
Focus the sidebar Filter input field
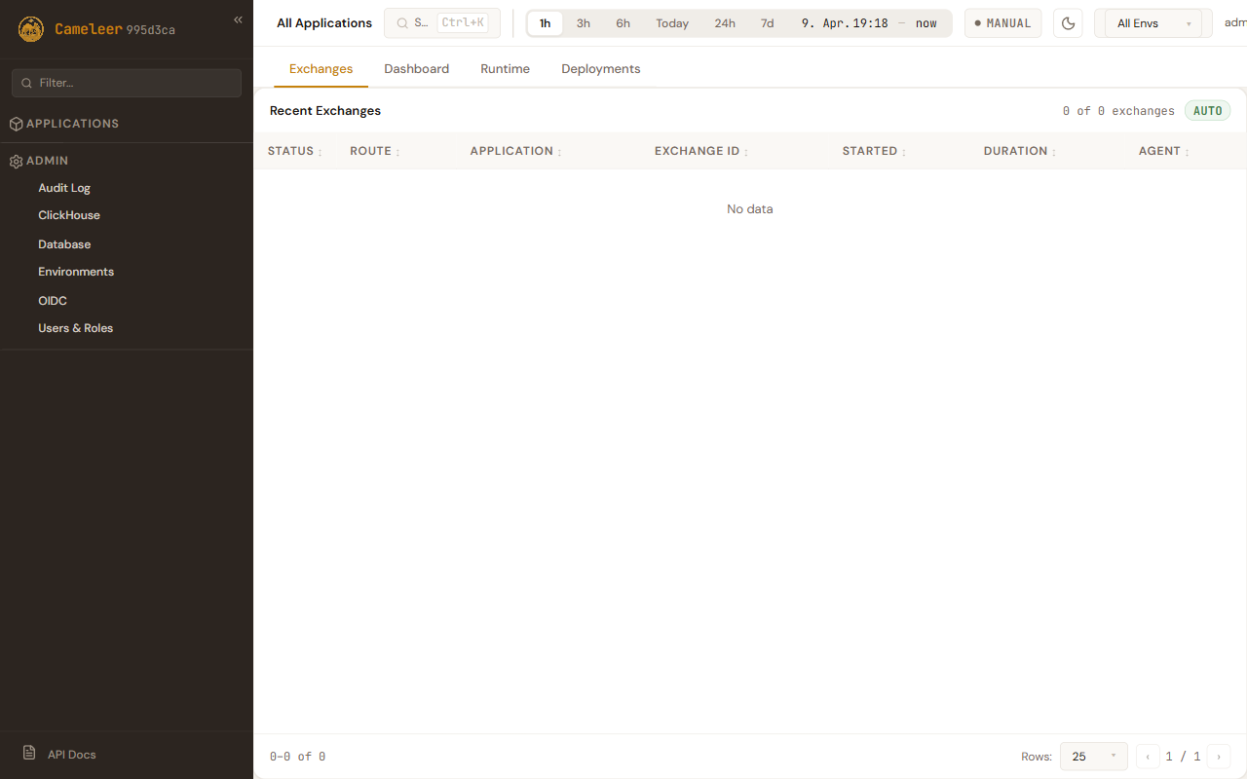click(x=136, y=83)
